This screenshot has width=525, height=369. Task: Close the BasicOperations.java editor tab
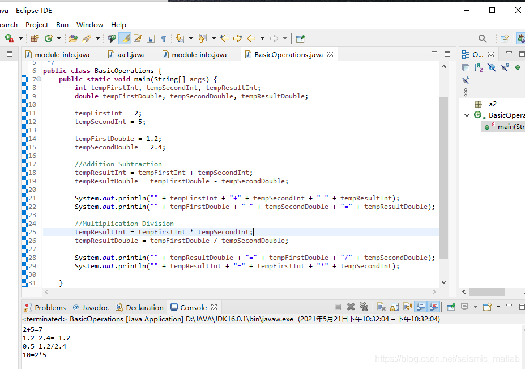tap(330, 54)
